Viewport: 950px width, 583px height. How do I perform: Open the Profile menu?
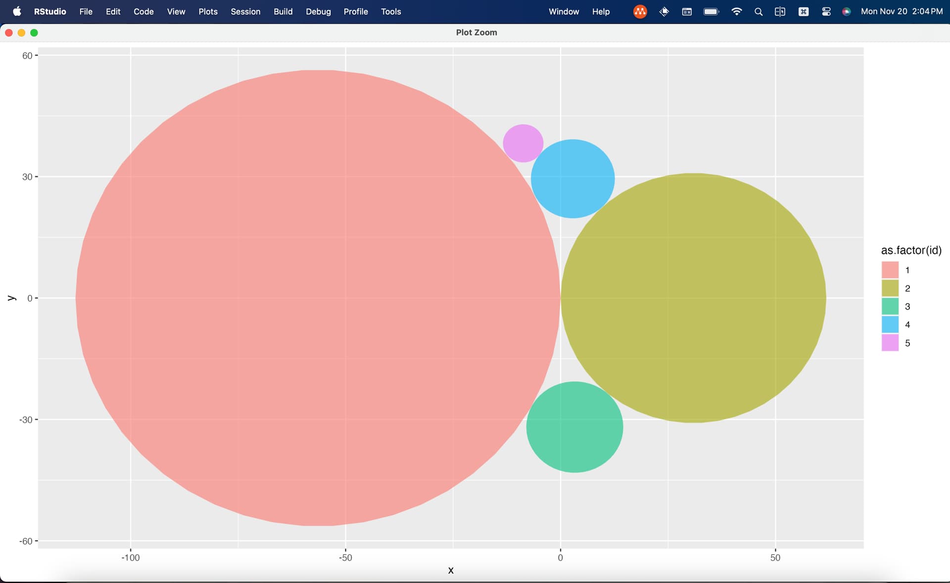point(356,11)
